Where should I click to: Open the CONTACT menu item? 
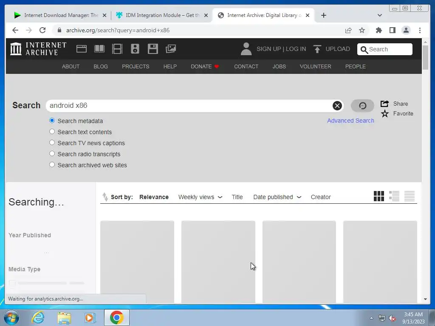246,67
